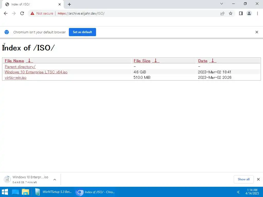
Task: Expand download item options chevron
Action: click(x=55, y=180)
